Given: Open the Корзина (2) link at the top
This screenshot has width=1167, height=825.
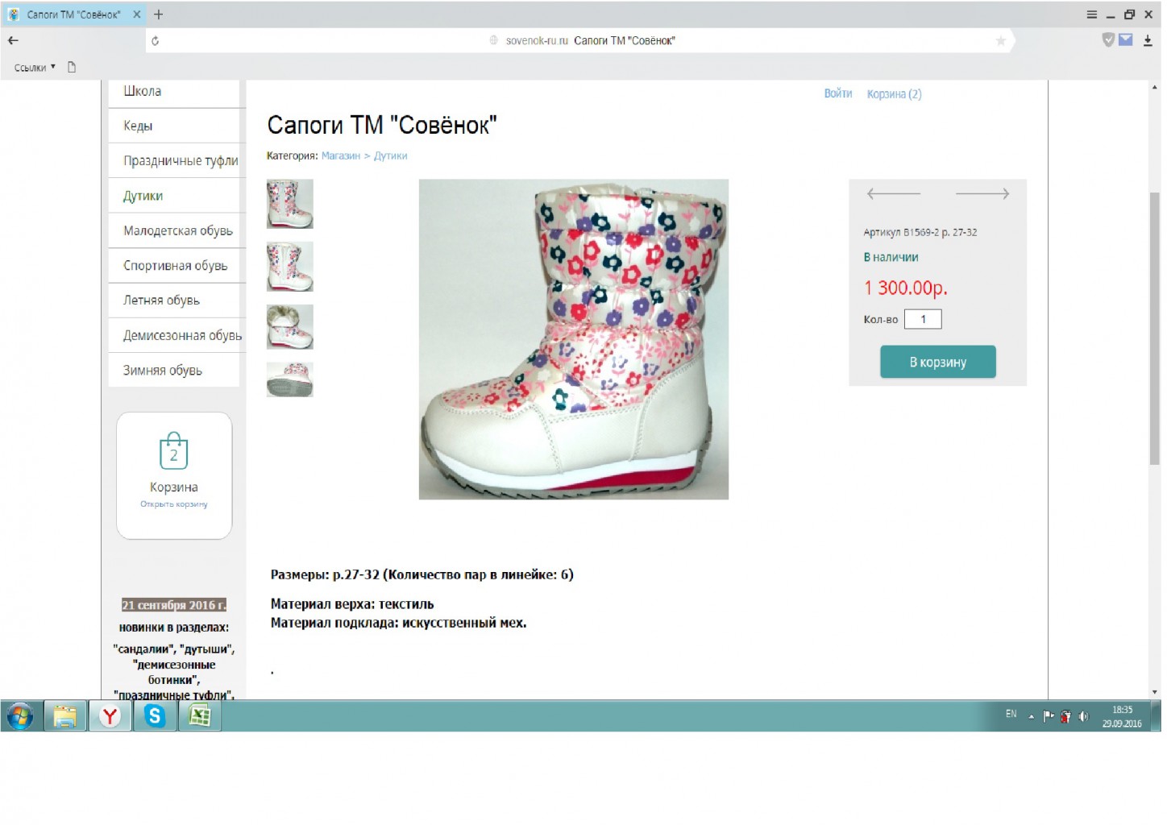Looking at the screenshot, I should [894, 93].
